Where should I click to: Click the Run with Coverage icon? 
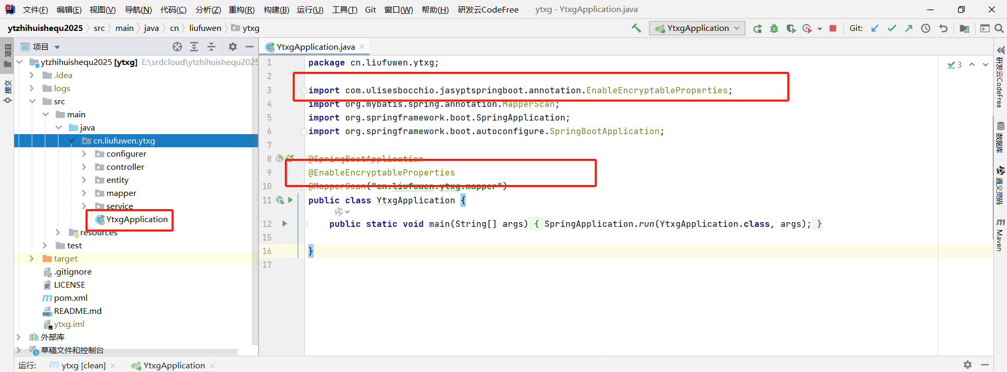(x=791, y=28)
